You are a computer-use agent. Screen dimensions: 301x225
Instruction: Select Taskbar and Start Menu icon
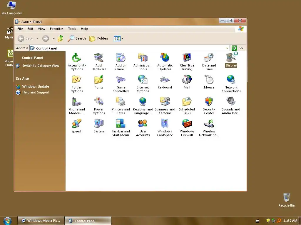click(121, 128)
